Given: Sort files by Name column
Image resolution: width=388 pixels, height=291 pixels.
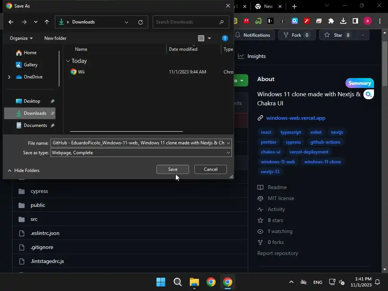Looking at the screenshot, I should tap(81, 49).
